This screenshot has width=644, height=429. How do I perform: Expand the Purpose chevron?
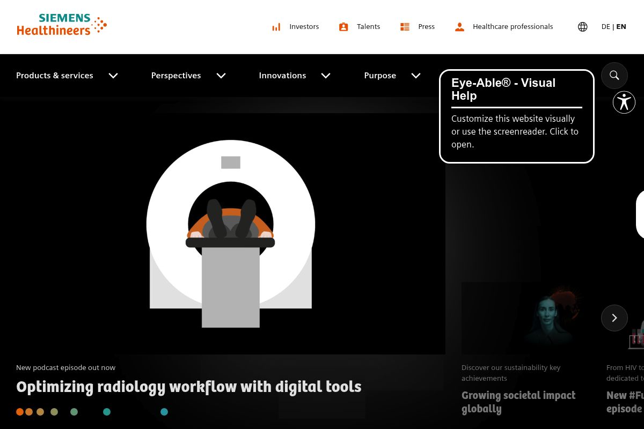[416, 76]
